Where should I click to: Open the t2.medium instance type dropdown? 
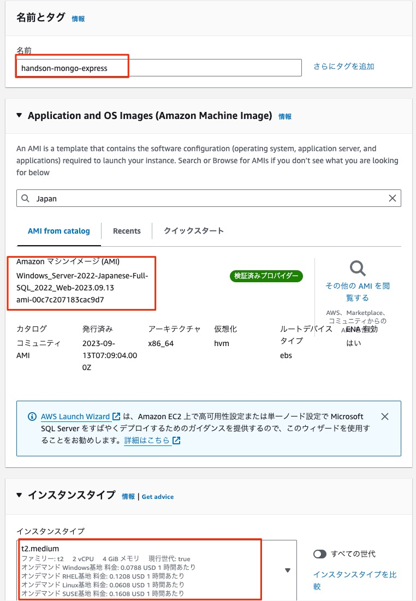[x=157, y=570]
